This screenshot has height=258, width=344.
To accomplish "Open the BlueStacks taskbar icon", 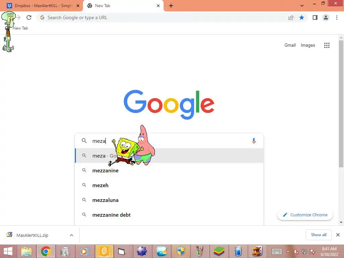I will coord(219,251).
